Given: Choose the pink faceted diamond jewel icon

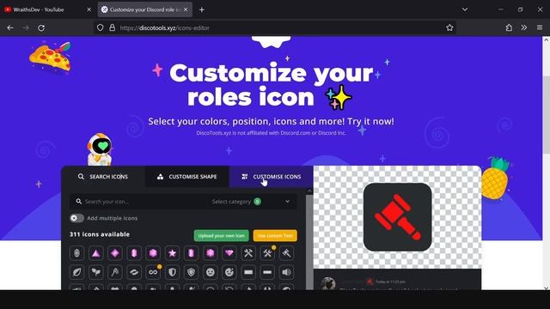Looking at the screenshot, I should click(229, 253).
